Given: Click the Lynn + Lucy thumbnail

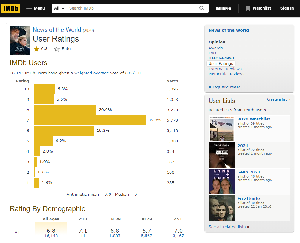Looking at the screenshot, I should pyautogui.click(x=221, y=181).
